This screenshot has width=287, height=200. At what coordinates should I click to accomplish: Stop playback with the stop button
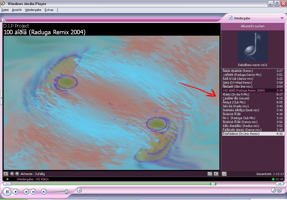pos(16,192)
